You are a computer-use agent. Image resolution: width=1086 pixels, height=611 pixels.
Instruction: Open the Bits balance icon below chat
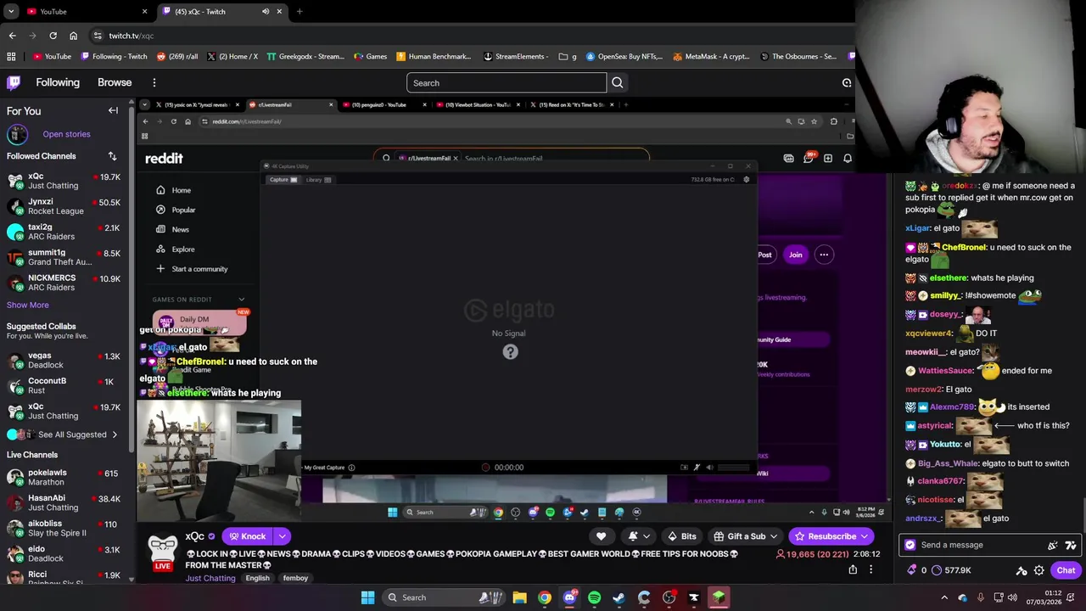click(913, 570)
